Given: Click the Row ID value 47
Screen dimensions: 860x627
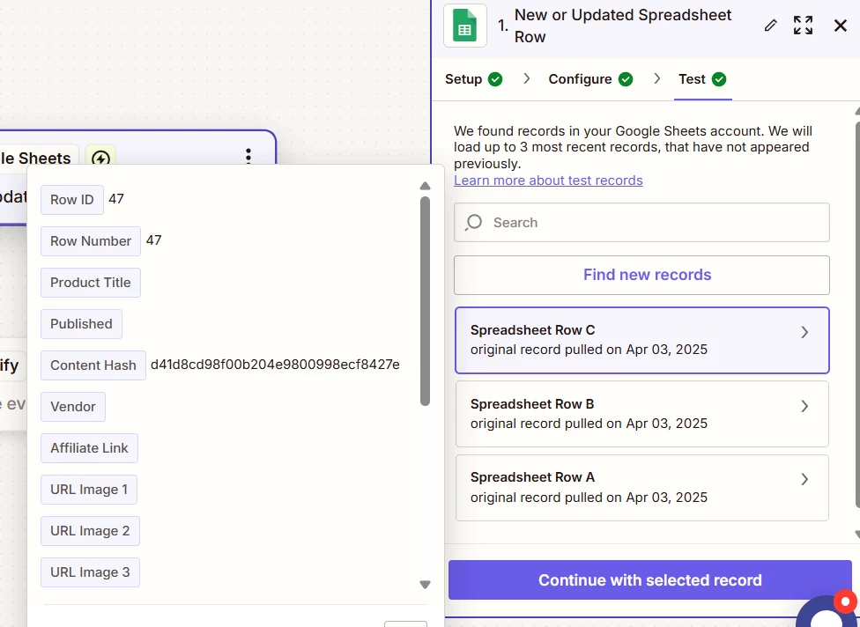Looking at the screenshot, I should [x=116, y=198].
